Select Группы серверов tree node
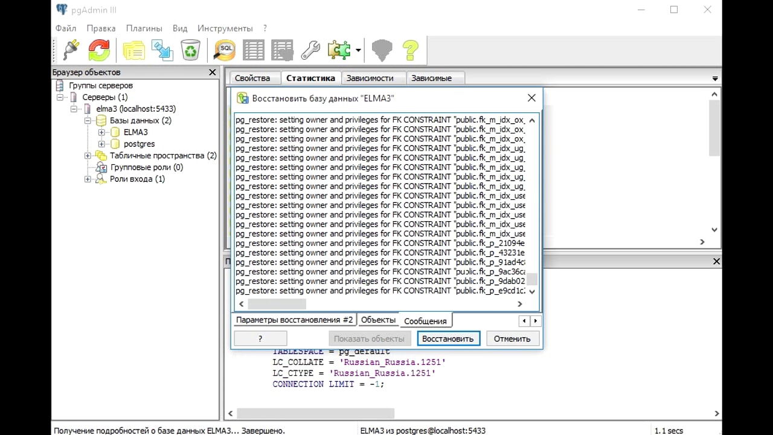The image size is (773, 435). [101, 86]
